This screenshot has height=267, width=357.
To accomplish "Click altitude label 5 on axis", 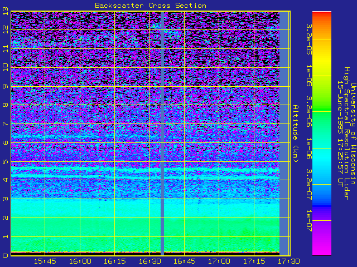I will [x=6, y=162].
